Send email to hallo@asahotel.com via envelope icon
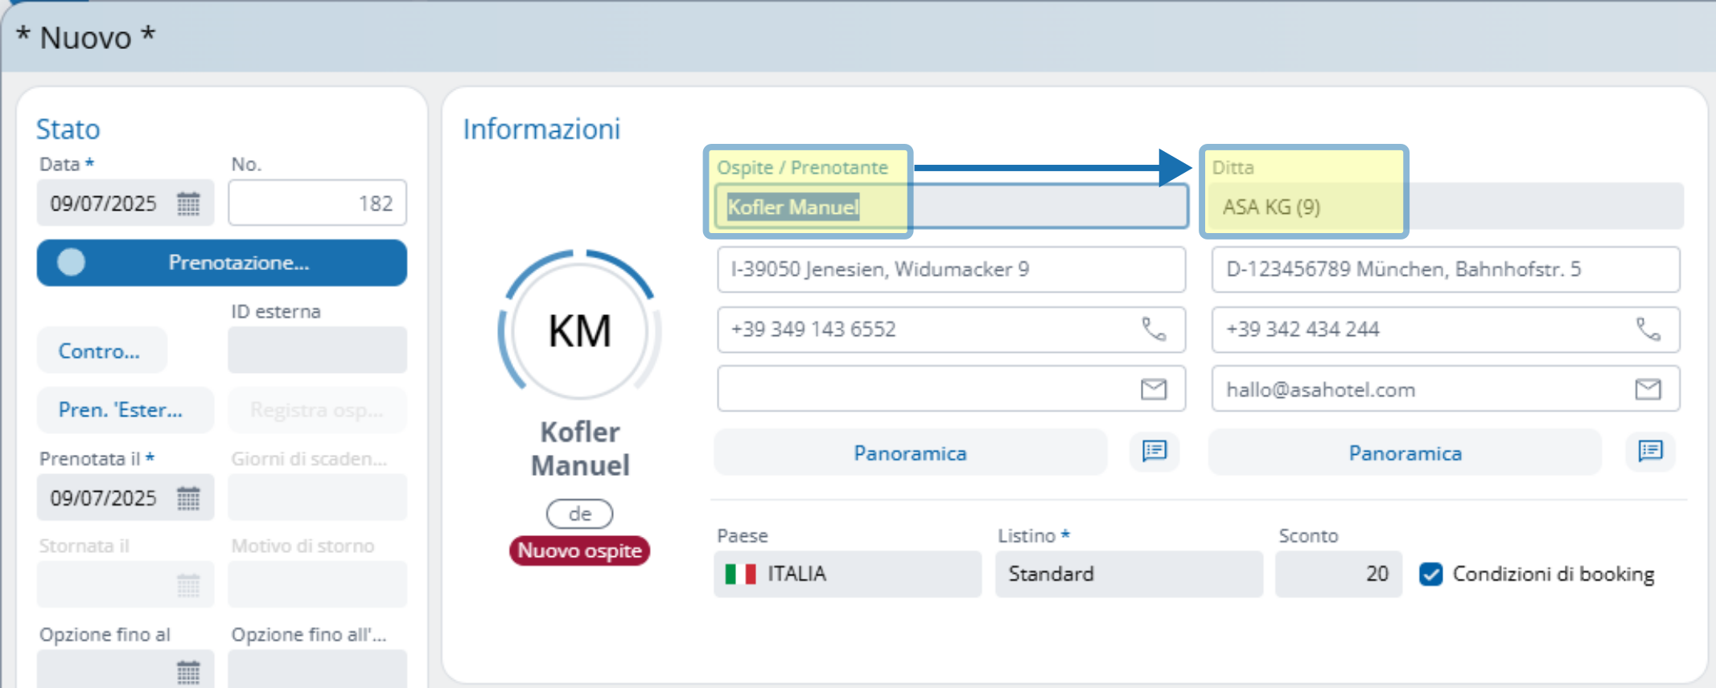Viewport: 1716px width, 688px height. tap(1648, 390)
